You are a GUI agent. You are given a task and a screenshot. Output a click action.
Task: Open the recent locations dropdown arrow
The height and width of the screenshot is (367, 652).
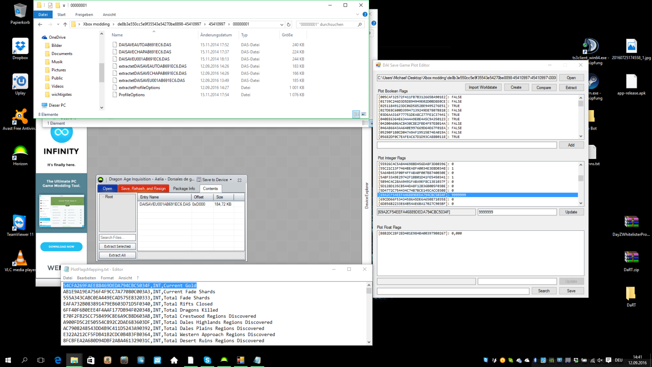click(x=58, y=24)
